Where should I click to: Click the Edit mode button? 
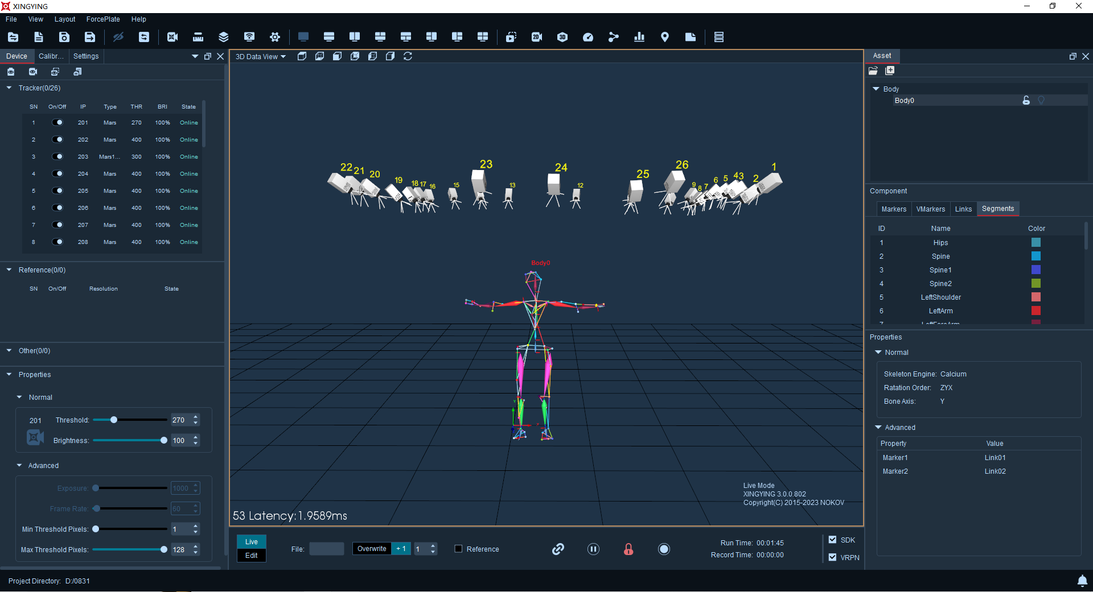[252, 556]
